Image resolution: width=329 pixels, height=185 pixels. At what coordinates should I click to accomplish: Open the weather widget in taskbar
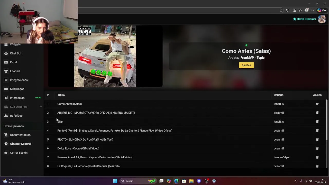point(14,181)
